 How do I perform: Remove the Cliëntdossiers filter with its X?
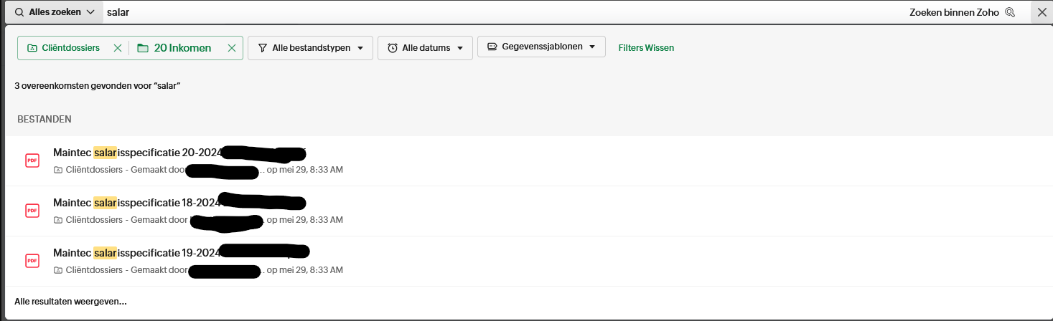click(118, 48)
